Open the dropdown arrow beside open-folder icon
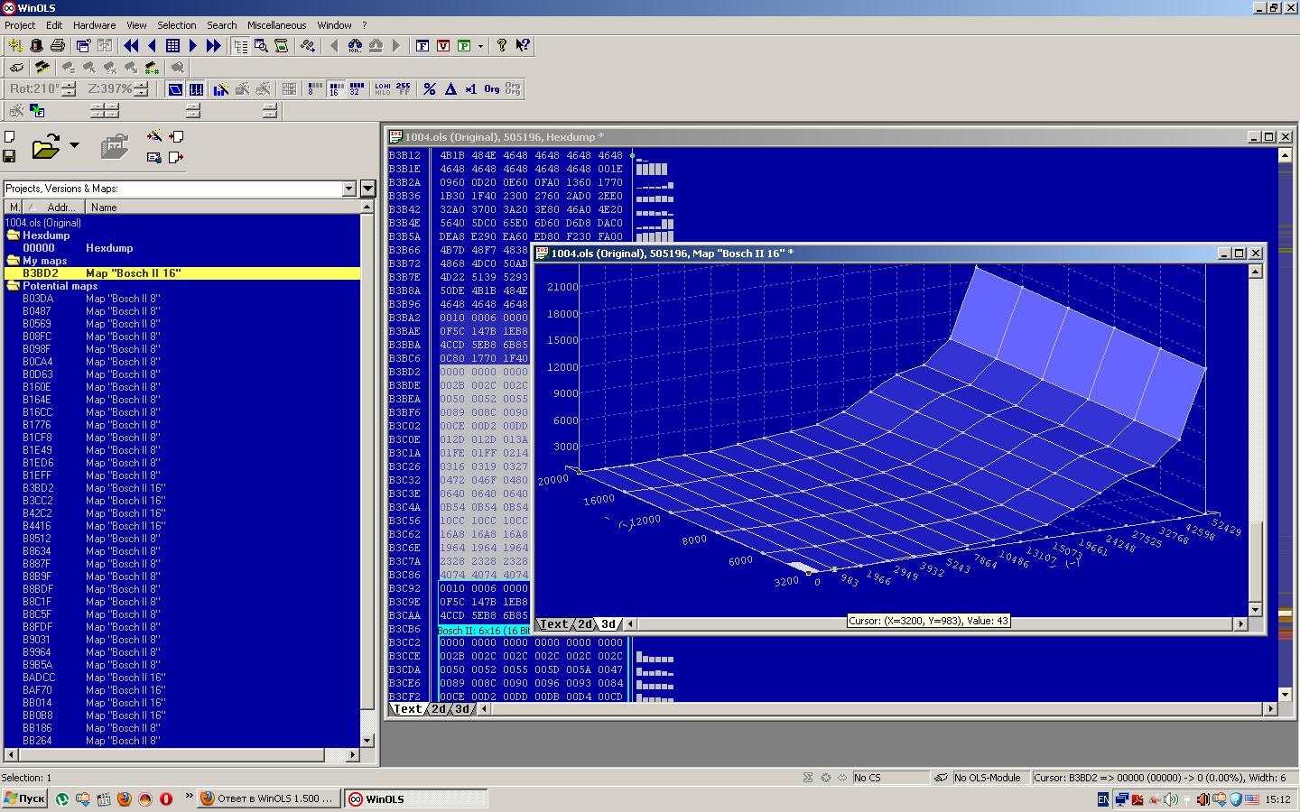Screen dimensions: 1300x812 (74, 144)
